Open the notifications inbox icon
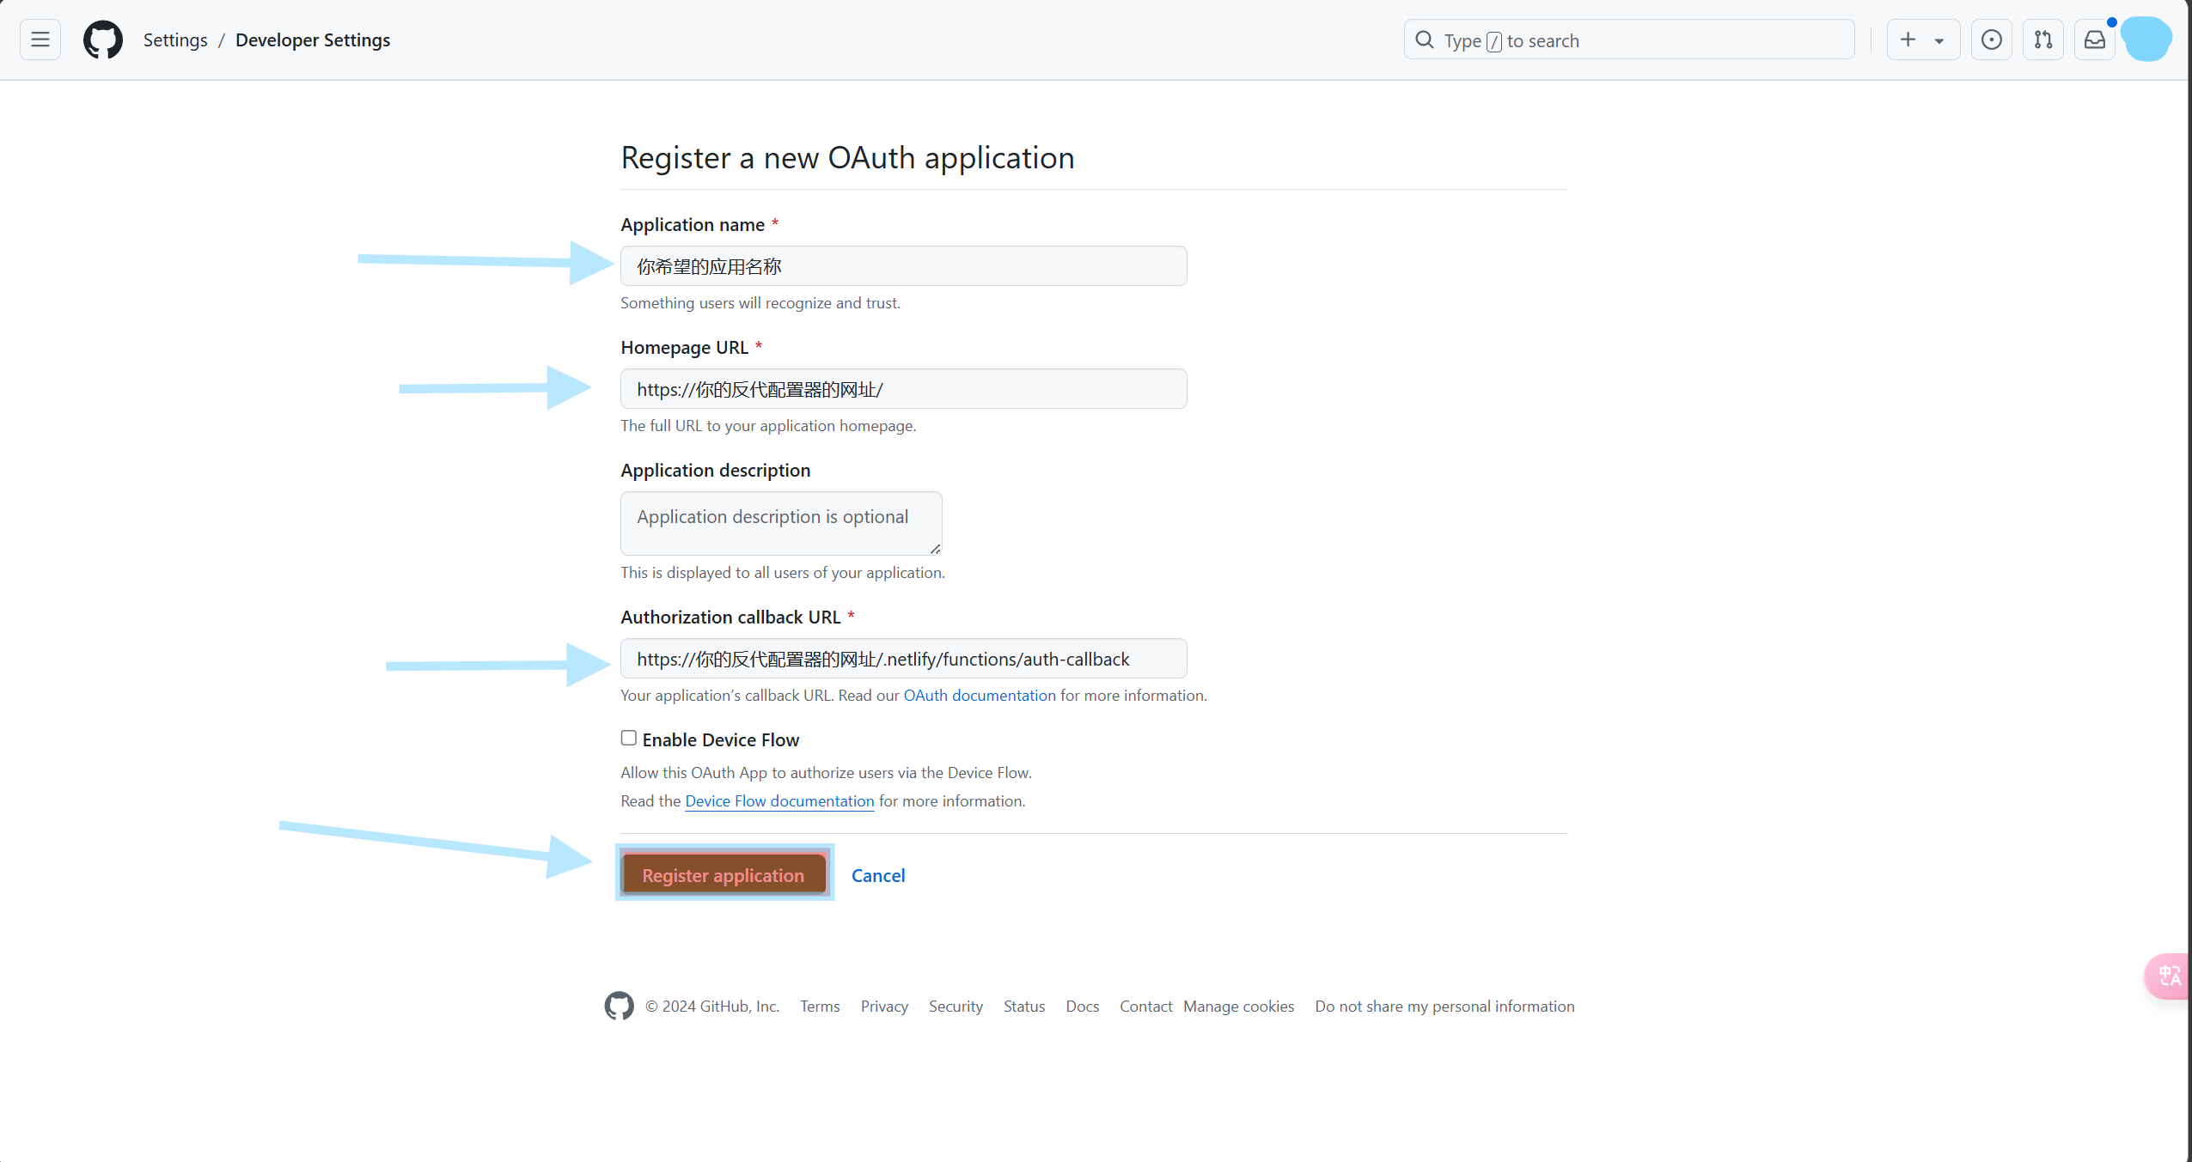Viewport: 2192px width, 1162px height. click(2095, 40)
